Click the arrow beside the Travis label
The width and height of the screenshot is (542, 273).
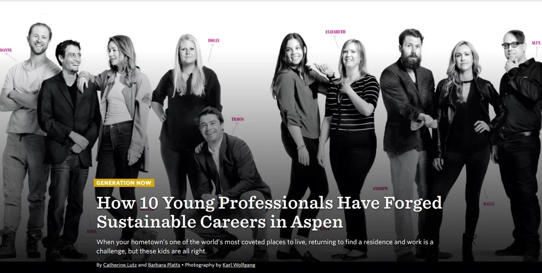tap(235, 128)
